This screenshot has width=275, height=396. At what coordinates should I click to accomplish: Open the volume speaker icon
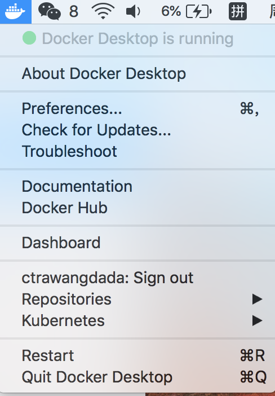133,12
